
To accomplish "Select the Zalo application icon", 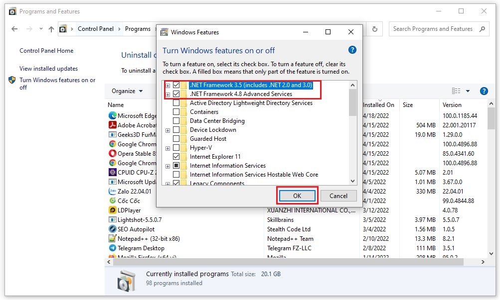I will (111, 191).
